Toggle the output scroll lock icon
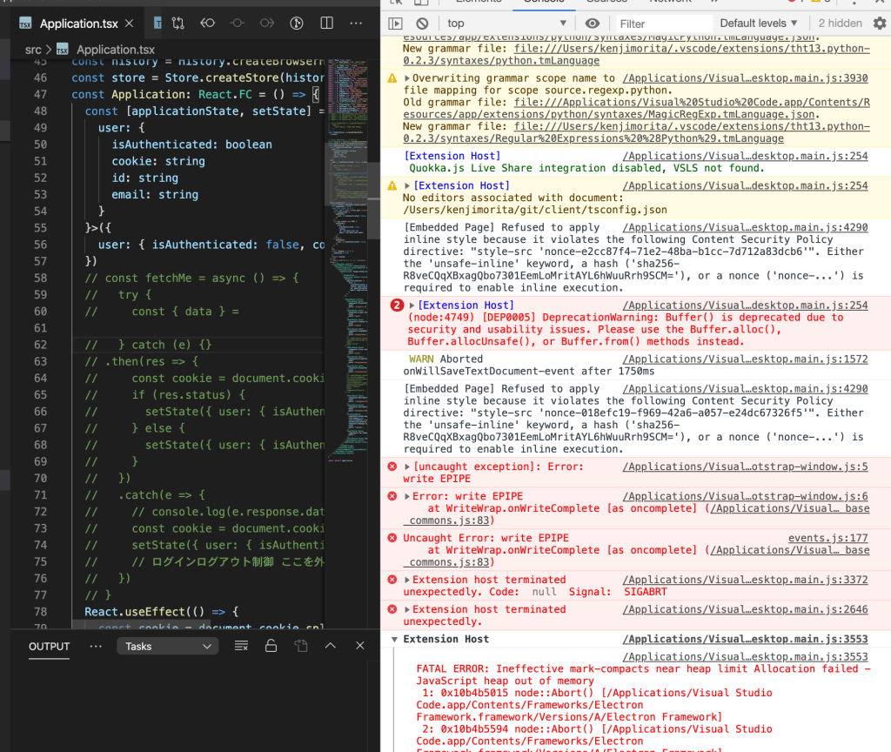Screen dimensions: 891x752 (x=271, y=646)
